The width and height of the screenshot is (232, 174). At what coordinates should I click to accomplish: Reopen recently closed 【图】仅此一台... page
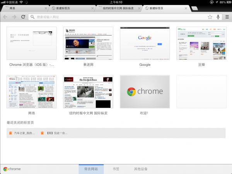(54, 133)
